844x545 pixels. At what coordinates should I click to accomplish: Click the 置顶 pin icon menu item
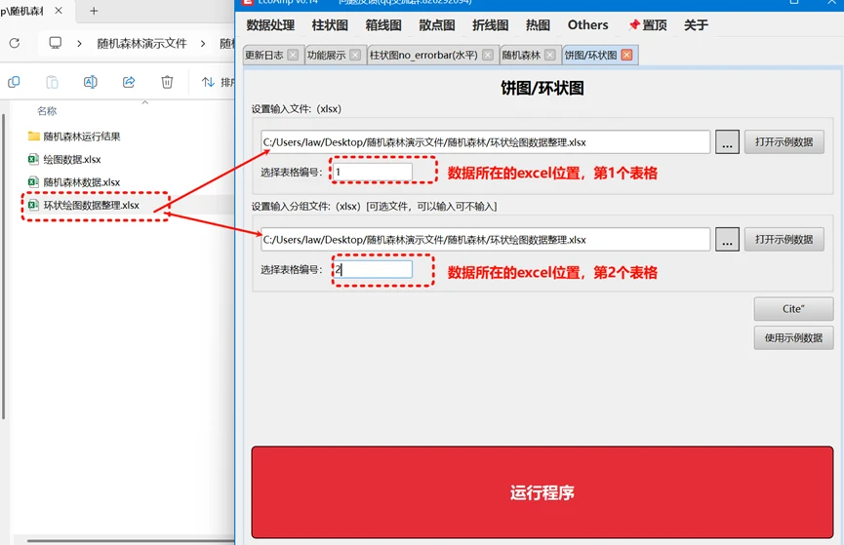click(648, 25)
